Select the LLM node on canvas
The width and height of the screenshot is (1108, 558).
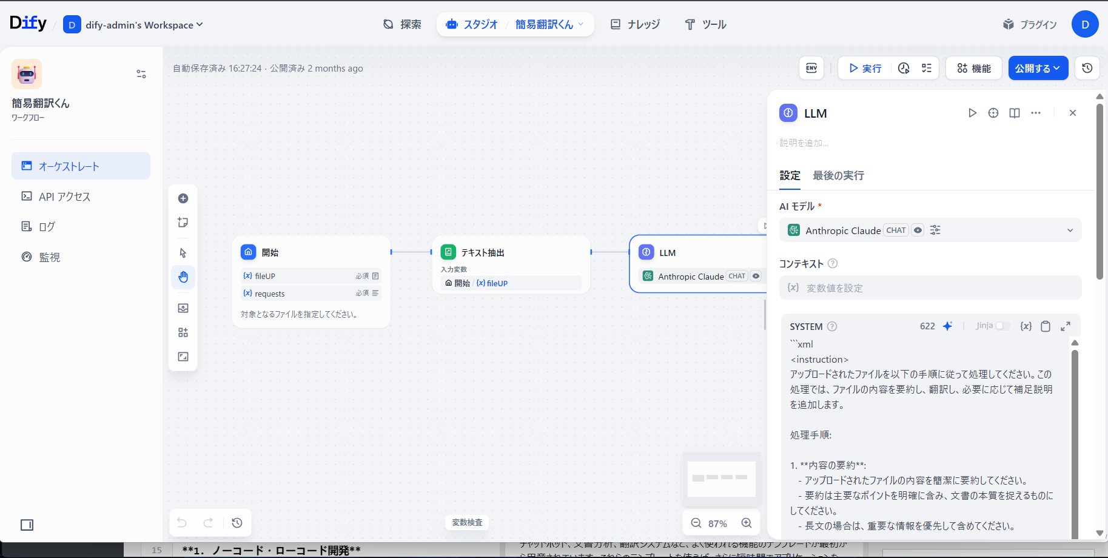tap(698, 264)
